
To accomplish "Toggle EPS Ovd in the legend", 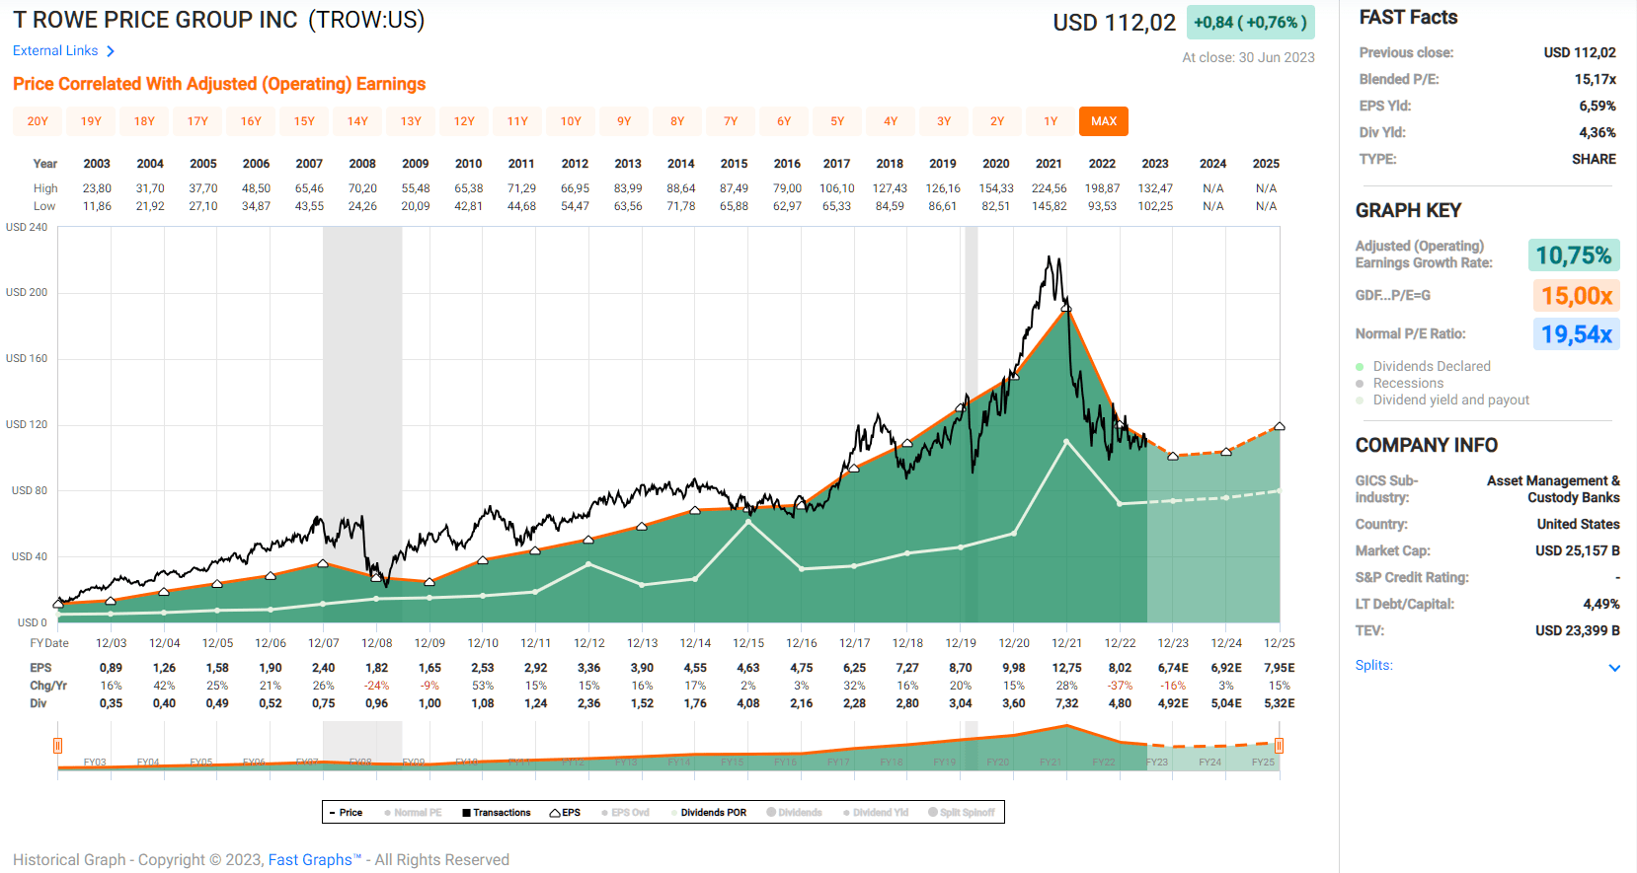I will click(625, 813).
